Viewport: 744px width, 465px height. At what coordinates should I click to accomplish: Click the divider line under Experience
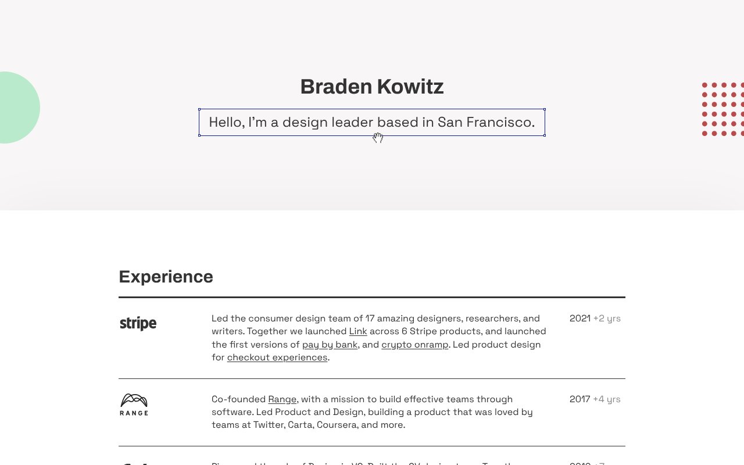pos(372,296)
